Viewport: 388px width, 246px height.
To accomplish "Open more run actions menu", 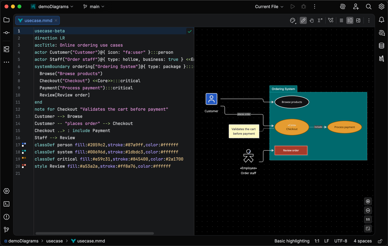I will pyautogui.click(x=314, y=6).
